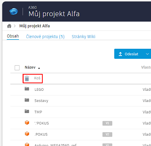Click the upload arrow icon on Odeslat
Viewport: 151px width, 146px height.
coord(120,54)
